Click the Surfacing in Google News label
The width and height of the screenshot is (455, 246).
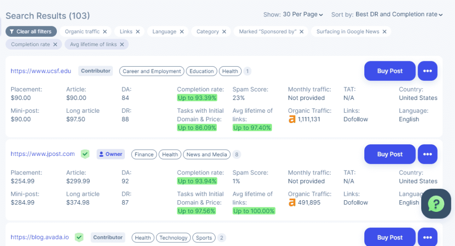click(347, 32)
